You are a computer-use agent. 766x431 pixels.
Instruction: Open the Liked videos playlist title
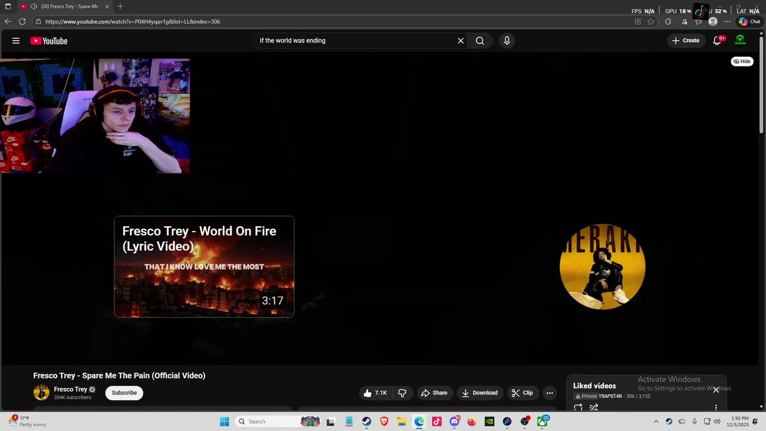[x=594, y=386]
